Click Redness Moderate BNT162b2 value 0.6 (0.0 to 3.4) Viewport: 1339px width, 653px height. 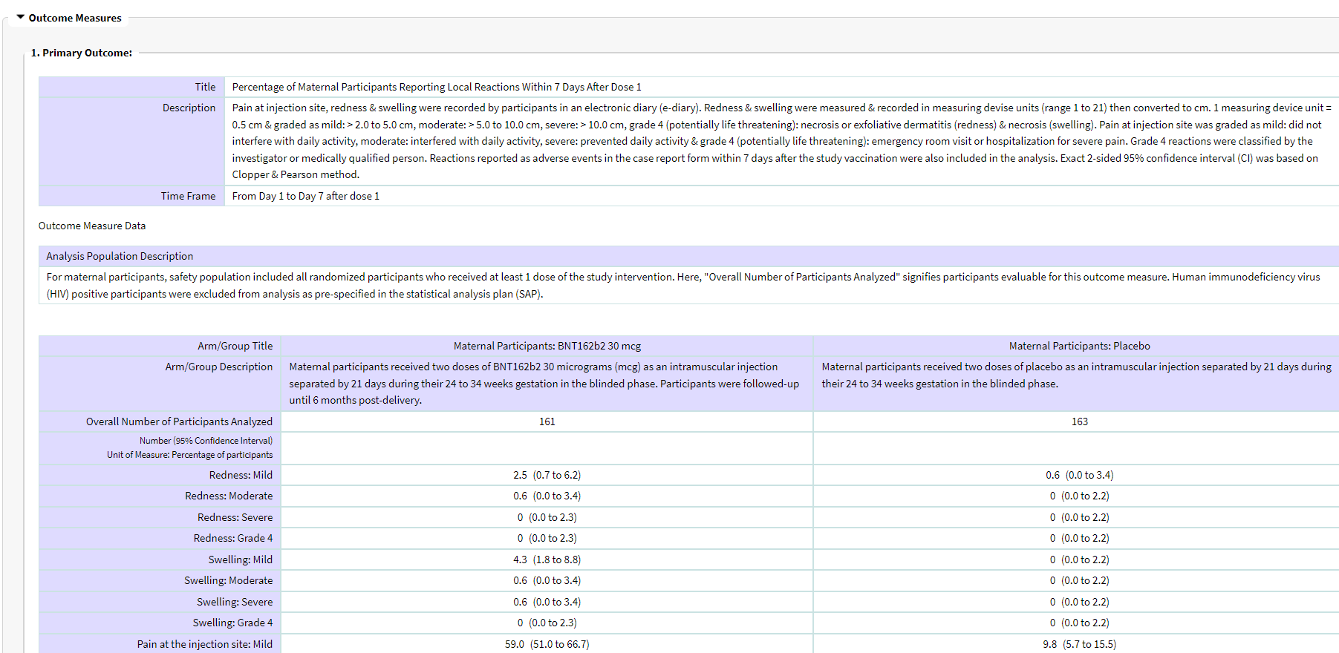(x=547, y=496)
